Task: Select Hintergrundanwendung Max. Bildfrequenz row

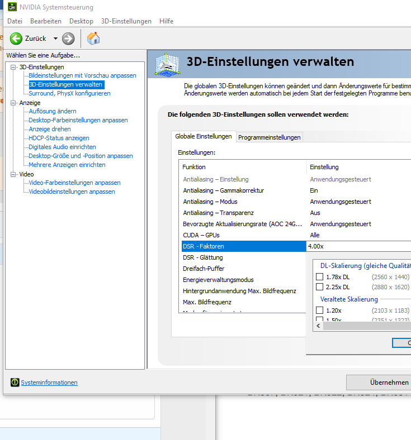Action: 243,291
